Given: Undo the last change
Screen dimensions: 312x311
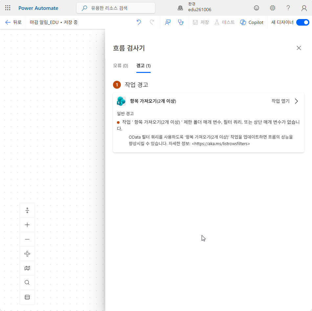Looking at the screenshot, I should pos(139,22).
